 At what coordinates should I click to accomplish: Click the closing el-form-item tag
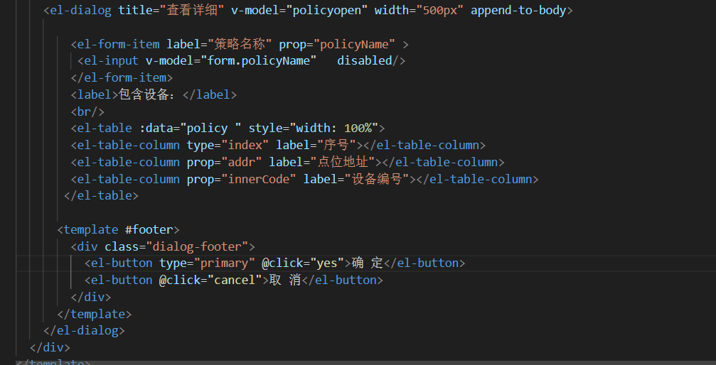[122, 77]
